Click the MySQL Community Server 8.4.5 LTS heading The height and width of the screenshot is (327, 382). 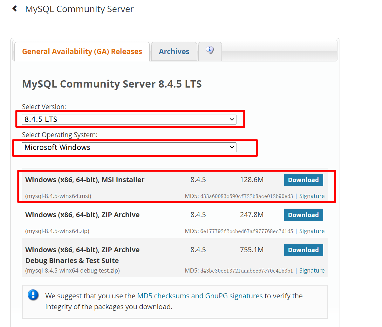click(112, 84)
